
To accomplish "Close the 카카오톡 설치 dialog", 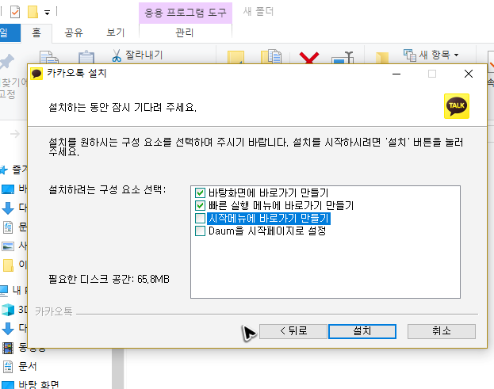I will [469, 74].
